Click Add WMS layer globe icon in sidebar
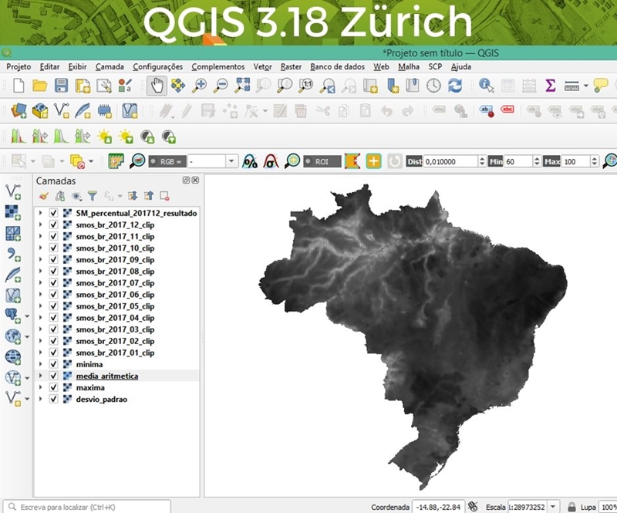This screenshot has width=617, height=513. click(12, 357)
